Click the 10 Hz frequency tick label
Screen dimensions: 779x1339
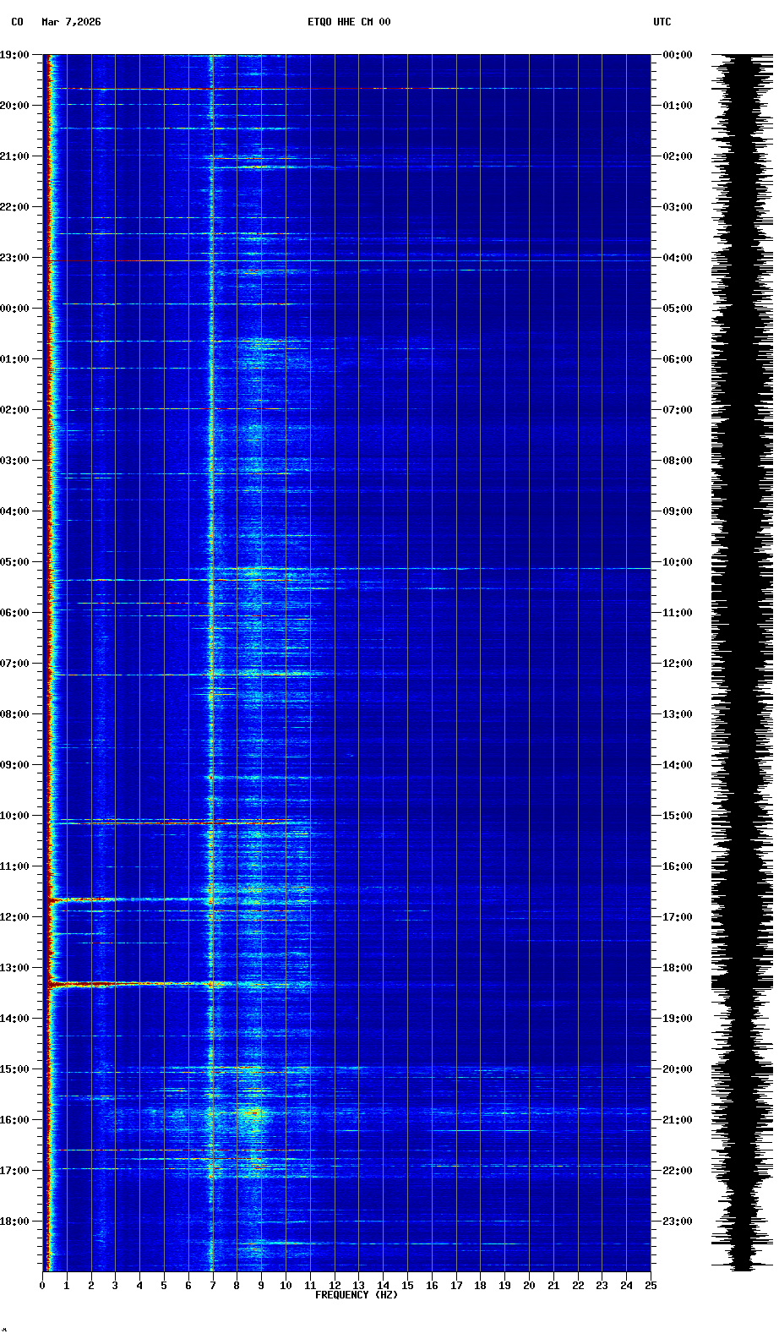point(286,1286)
